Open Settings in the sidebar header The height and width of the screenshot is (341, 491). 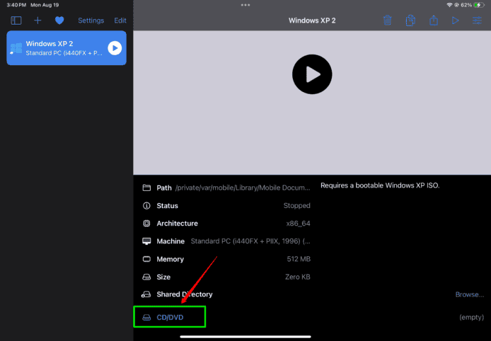(91, 21)
